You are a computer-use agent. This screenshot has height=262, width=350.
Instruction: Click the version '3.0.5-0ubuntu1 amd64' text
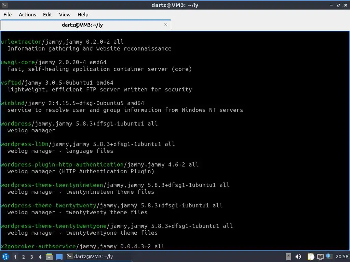click(x=79, y=83)
